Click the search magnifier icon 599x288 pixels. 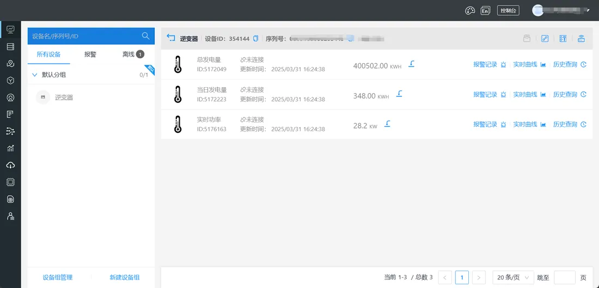(145, 36)
